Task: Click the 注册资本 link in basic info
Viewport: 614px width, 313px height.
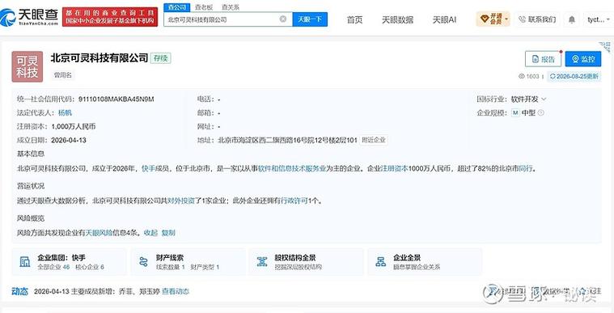Action: [394, 169]
